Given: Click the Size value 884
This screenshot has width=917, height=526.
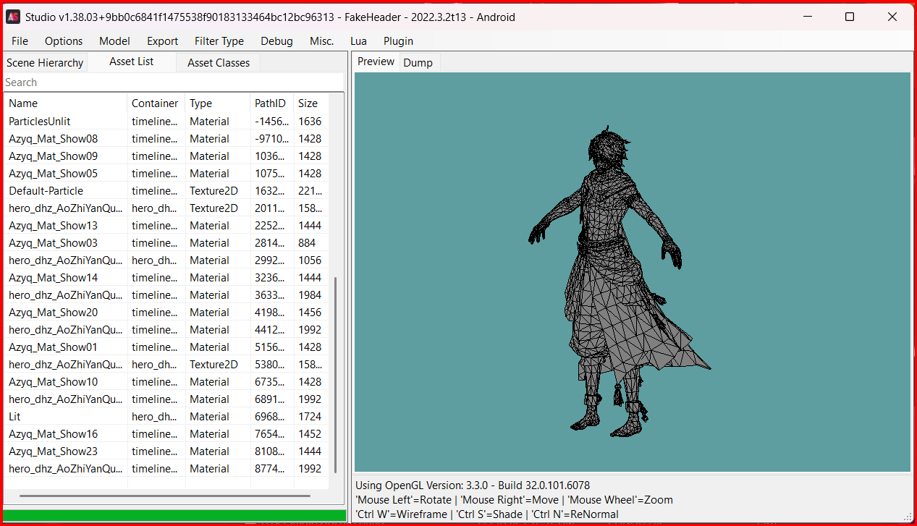Looking at the screenshot, I should [x=307, y=243].
